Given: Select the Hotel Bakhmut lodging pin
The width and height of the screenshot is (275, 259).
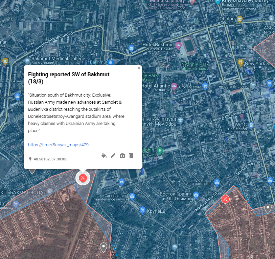Looking at the screenshot, I should pos(178,46).
